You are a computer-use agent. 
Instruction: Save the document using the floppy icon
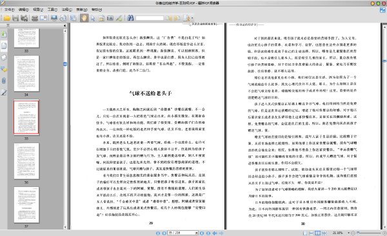pos(15,18)
